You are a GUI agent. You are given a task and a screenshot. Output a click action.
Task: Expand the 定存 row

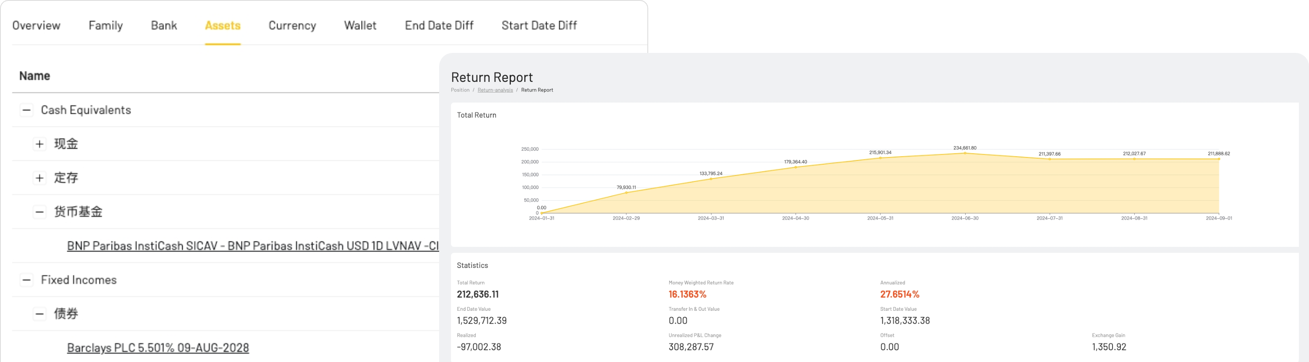pos(39,178)
